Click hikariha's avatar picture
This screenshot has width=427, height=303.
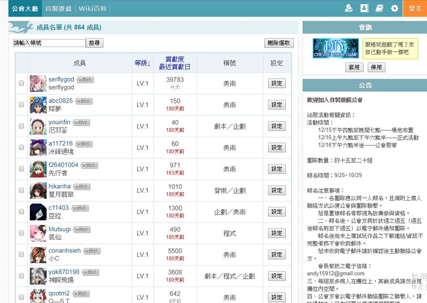[x=38, y=190]
